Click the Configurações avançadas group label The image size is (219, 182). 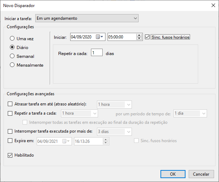(30, 94)
